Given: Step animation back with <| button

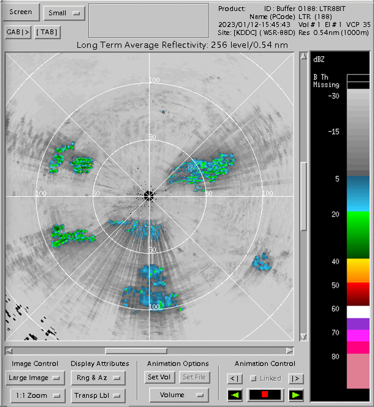Looking at the screenshot, I should pyautogui.click(x=235, y=379).
